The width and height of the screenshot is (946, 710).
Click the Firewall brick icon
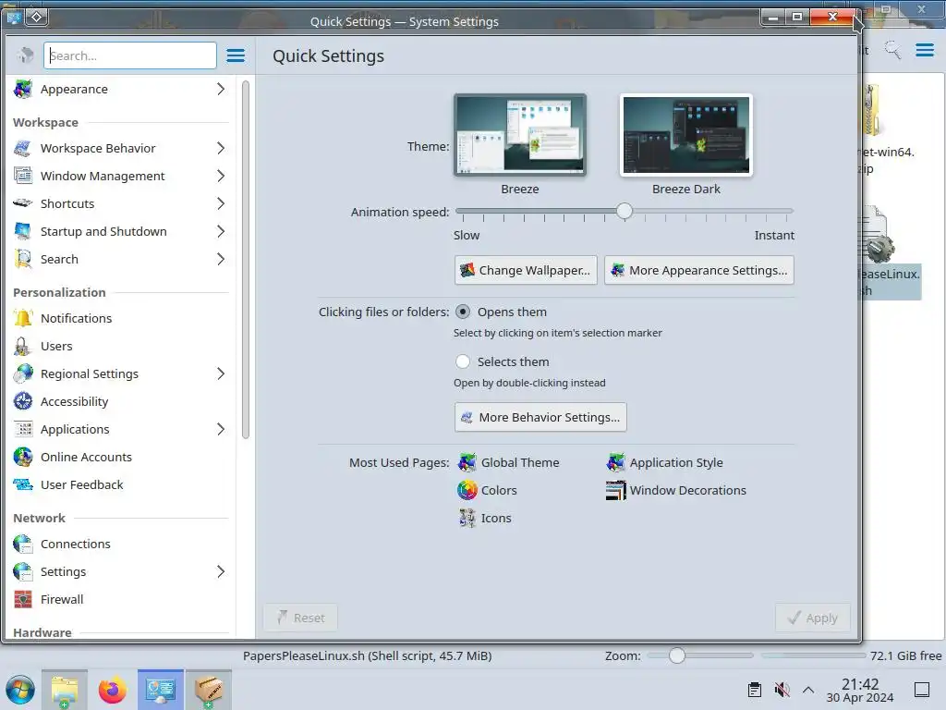23,599
